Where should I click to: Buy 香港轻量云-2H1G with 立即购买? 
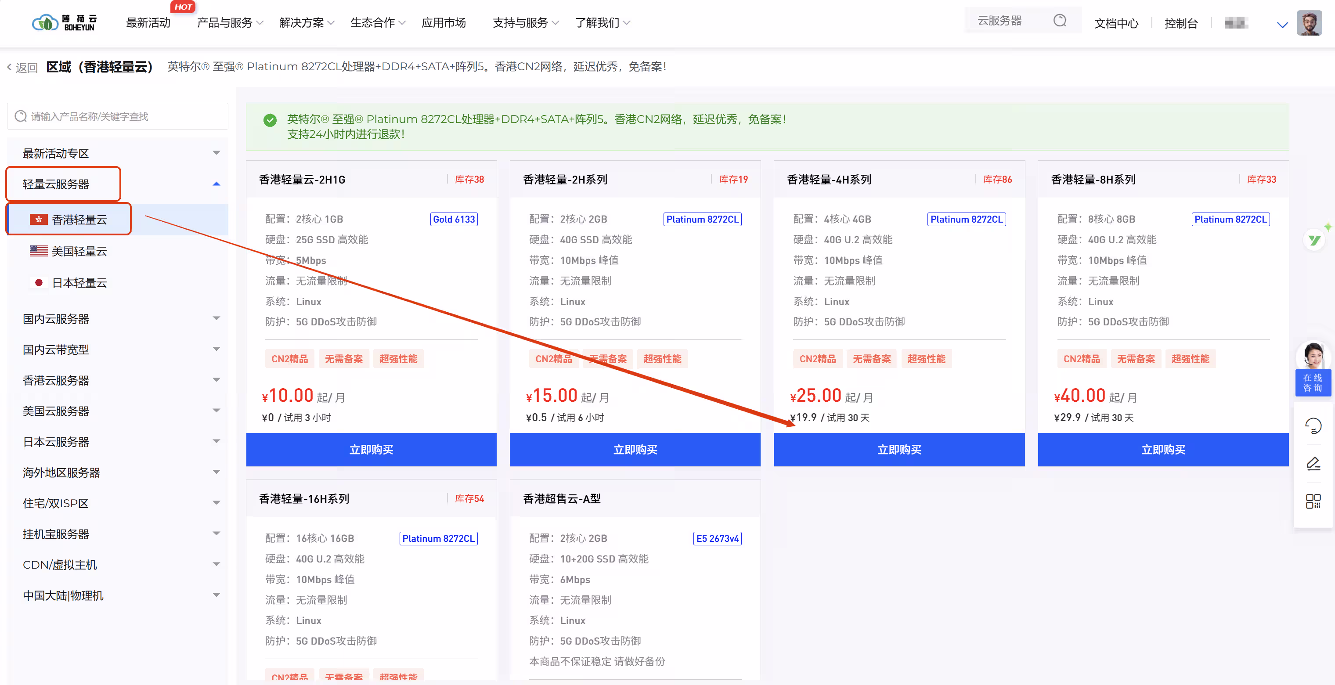371,449
